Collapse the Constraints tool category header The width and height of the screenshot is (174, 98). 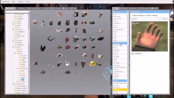click(x=120, y=12)
